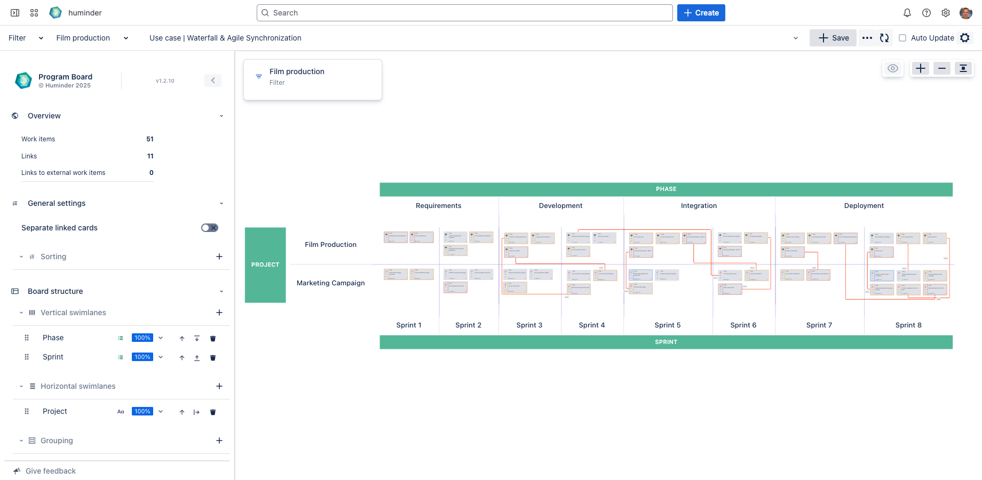Viewport: 982px width, 480px height.
Task: Click the Save button
Action: (833, 38)
